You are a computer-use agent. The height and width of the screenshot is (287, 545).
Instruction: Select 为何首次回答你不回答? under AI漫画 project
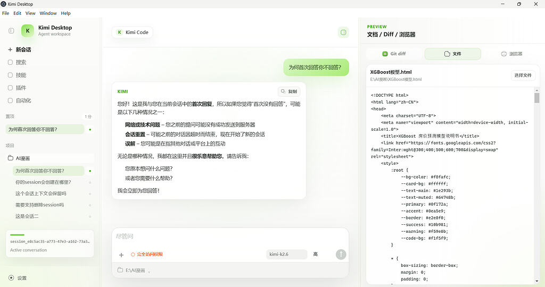(48, 171)
